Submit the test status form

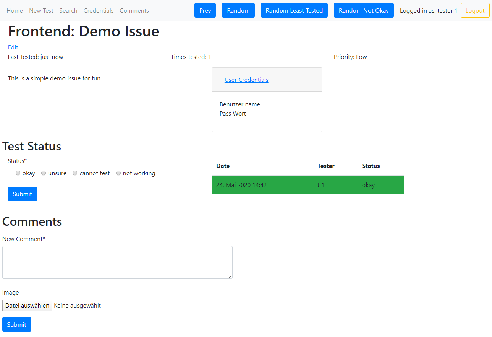(23, 194)
